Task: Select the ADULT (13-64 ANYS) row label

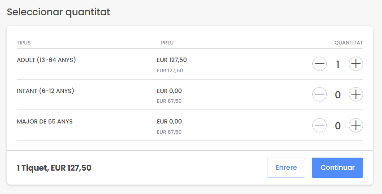Action: pos(46,60)
